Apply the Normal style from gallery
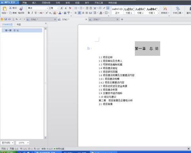This screenshot has height=153, width=191. pyautogui.click(x=117, y=11)
